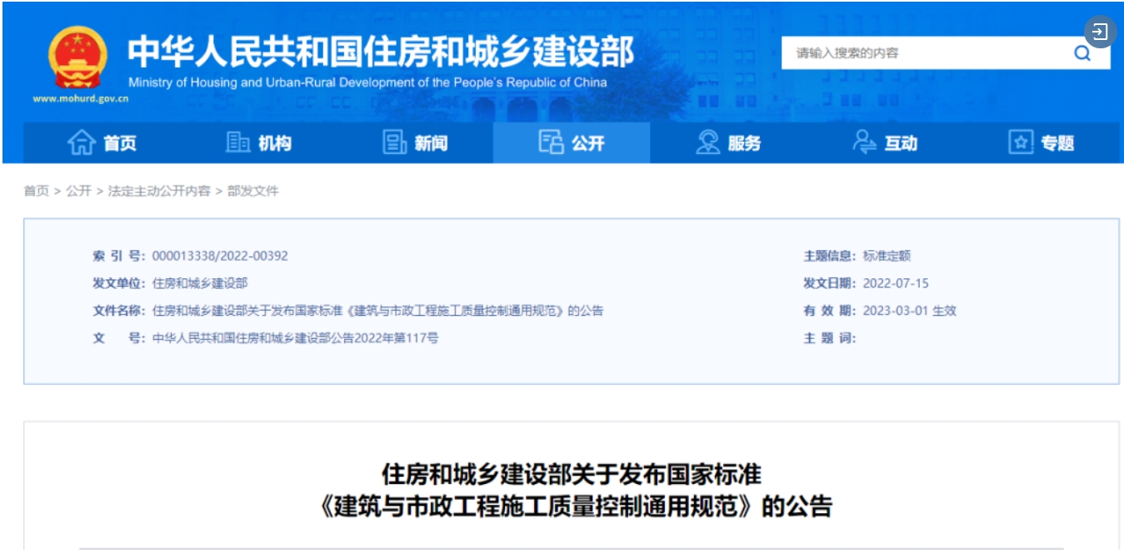Click the newspaper icon beside 新闻

click(395, 142)
